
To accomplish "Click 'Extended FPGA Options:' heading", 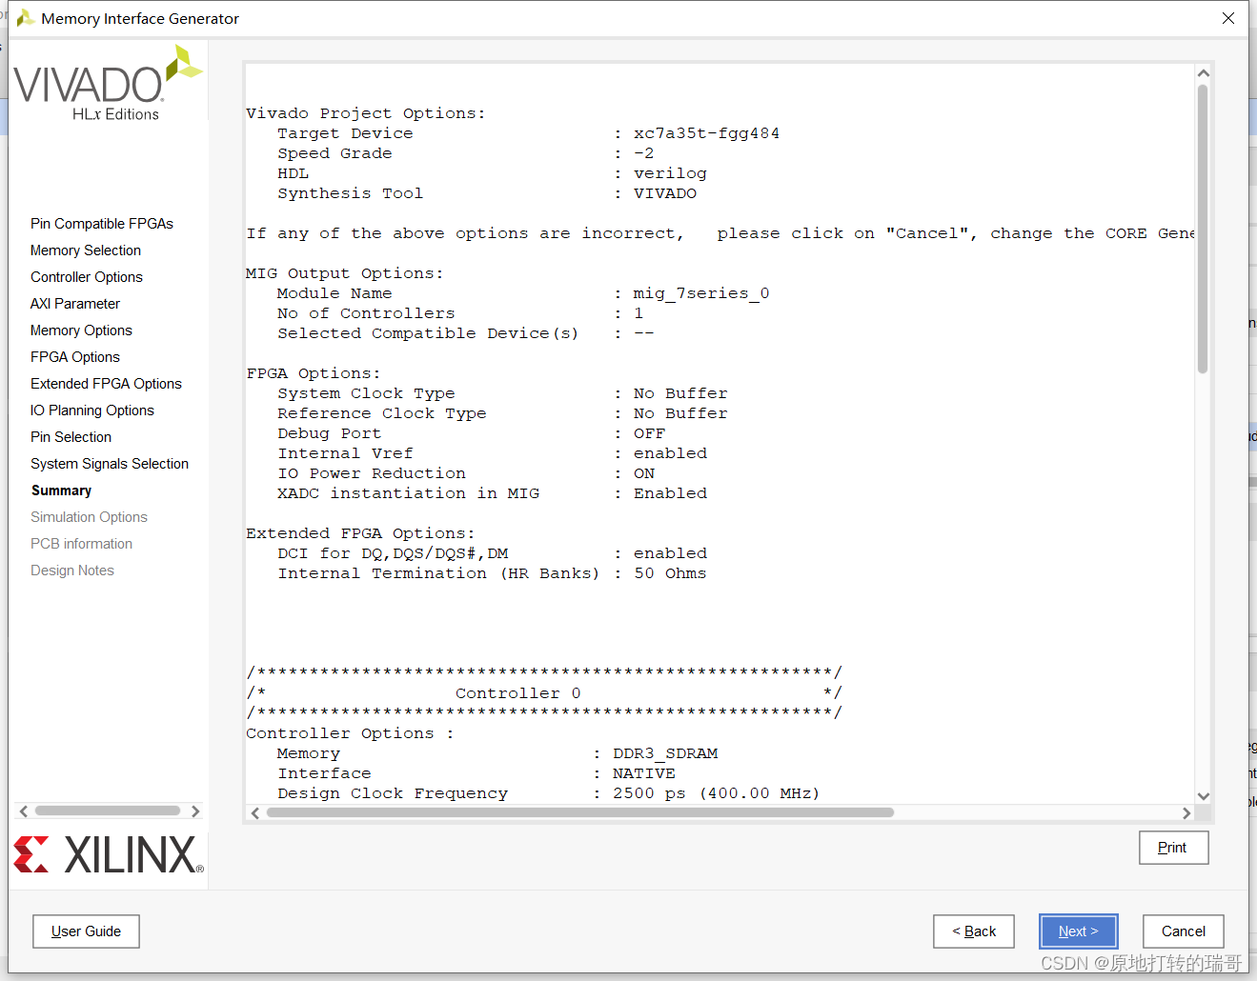I will point(360,533).
